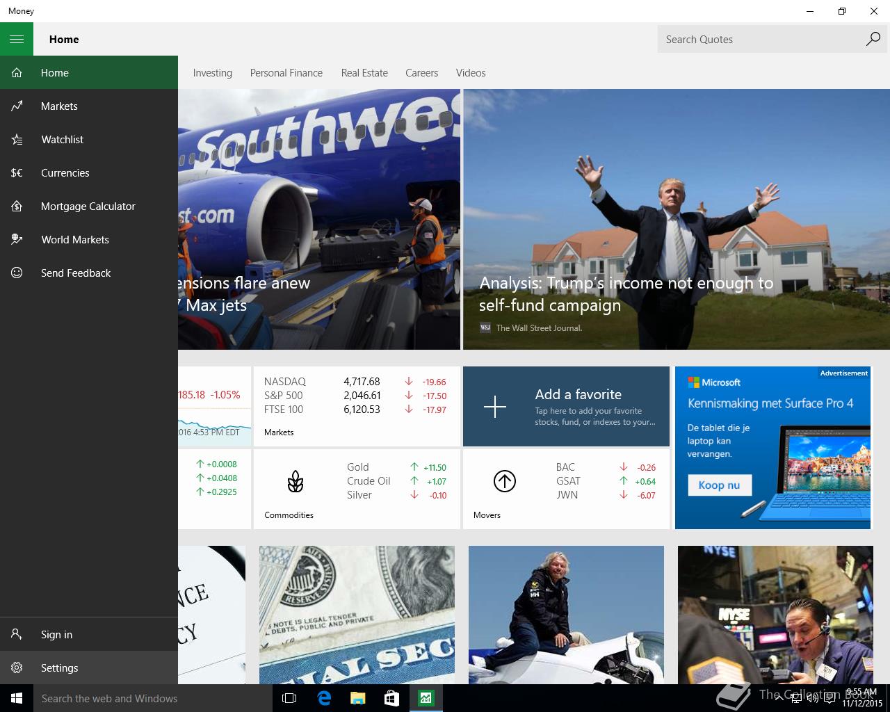The height and width of the screenshot is (712, 890).
Task: Open the NYSE trader article thumbnail
Action: click(x=775, y=615)
